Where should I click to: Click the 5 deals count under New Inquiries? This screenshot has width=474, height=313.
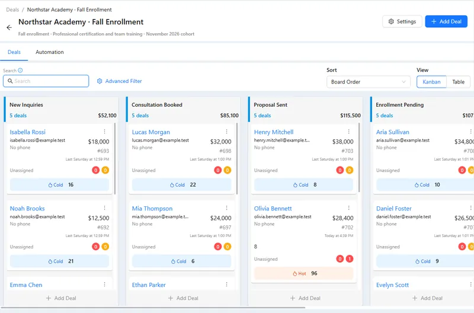click(x=18, y=116)
